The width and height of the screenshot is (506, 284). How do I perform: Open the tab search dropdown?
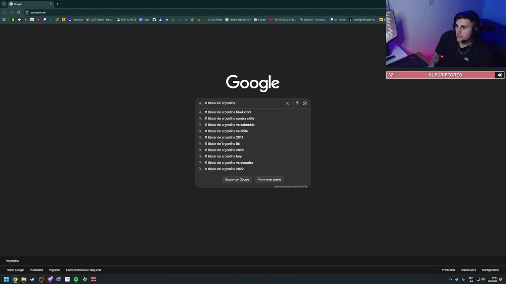click(x=4, y=4)
